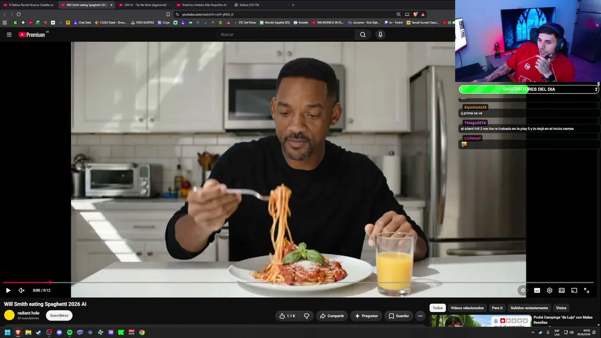Open the Preguntar ask button
This screenshot has height=338, width=601.
click(x=366, y=316)
